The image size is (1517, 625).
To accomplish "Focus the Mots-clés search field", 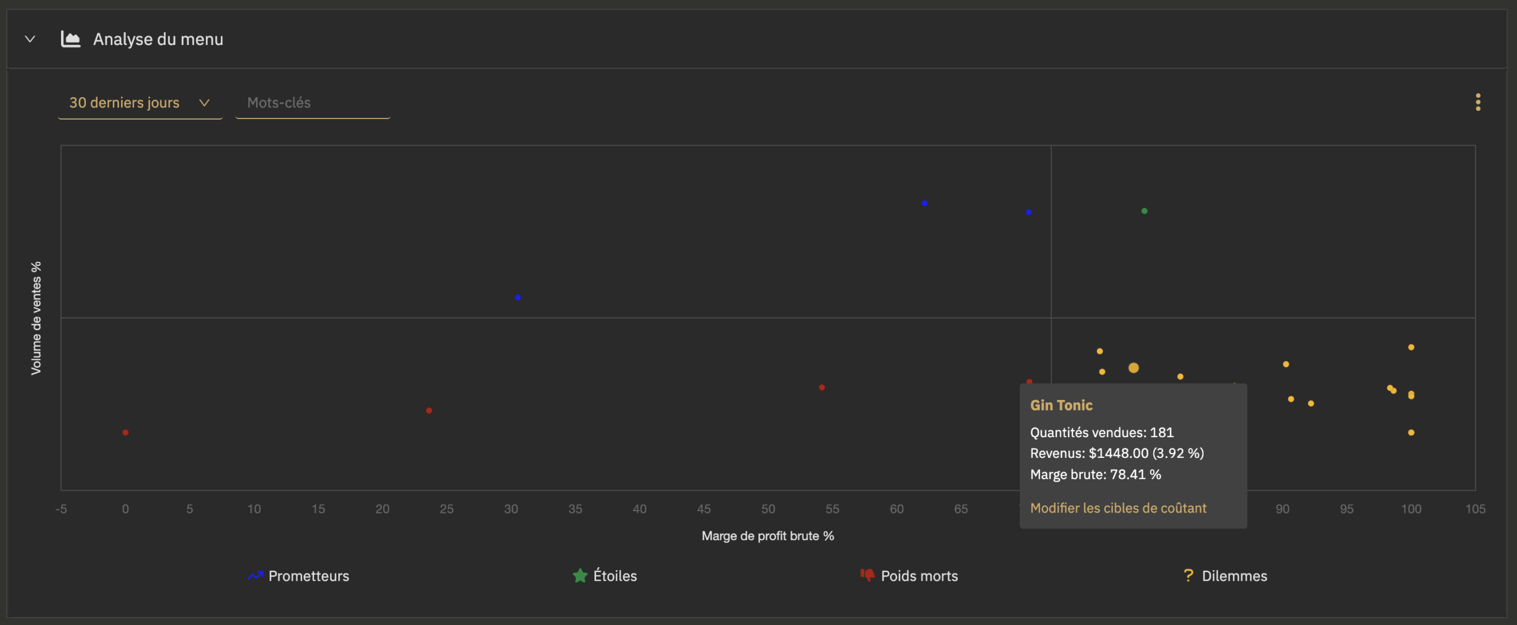I will click(x=312, y=102).
